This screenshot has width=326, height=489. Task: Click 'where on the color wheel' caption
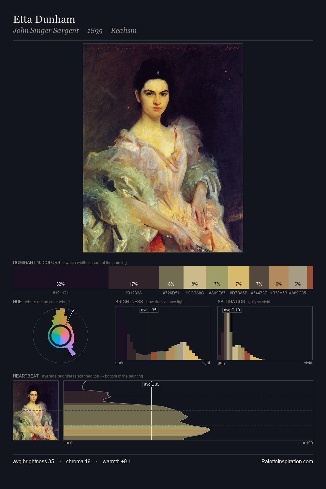pos(47,302)
